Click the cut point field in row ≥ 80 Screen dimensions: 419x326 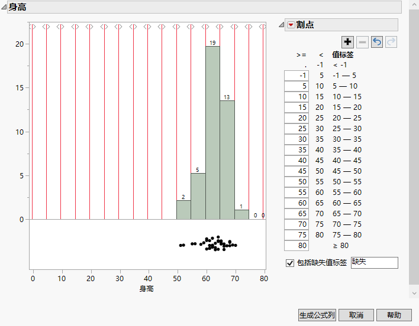coord(296,246)
